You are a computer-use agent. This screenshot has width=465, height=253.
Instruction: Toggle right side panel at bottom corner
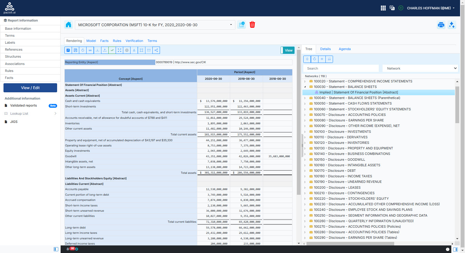coord(455,250)
